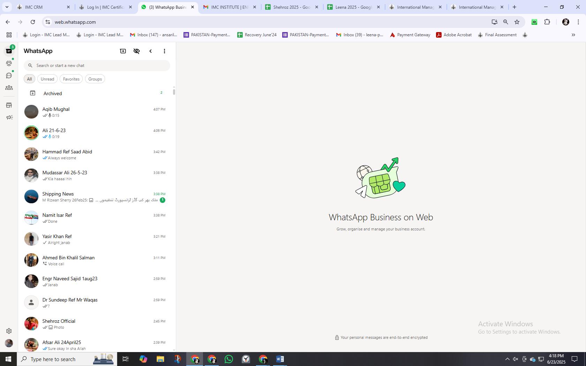The image size is (586, 366).
Task: Open the Status icon in sidebar
Action: pyautogui.click(x=9, y=63)
